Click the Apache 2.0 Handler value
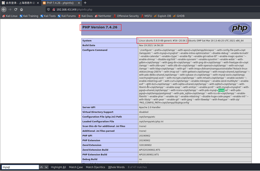The width and height of the screenshot is (260, 171). pyautogui.click(x=150, y=108)
